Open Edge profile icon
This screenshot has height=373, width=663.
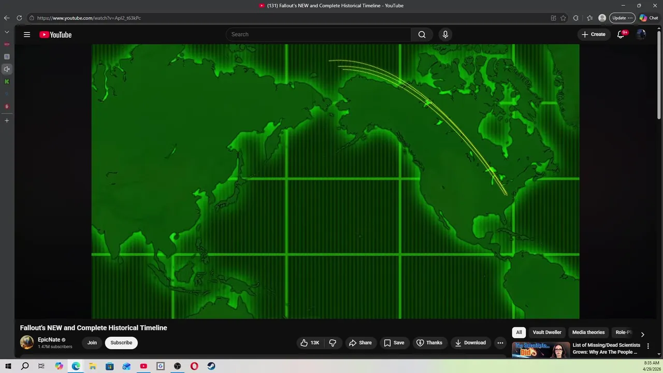[602, 18]
